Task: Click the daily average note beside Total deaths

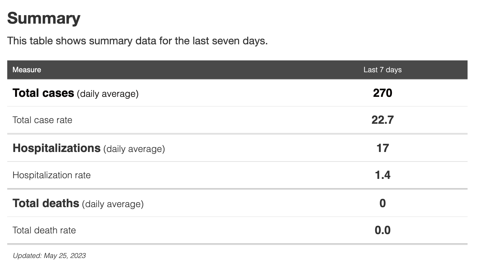Action: [x=113, y=204]
